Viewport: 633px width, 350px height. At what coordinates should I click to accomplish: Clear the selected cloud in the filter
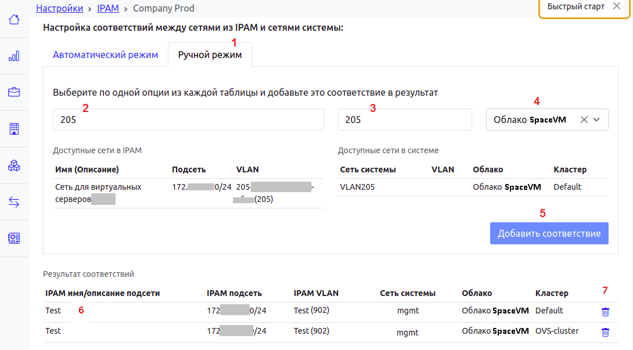[584, 120]
